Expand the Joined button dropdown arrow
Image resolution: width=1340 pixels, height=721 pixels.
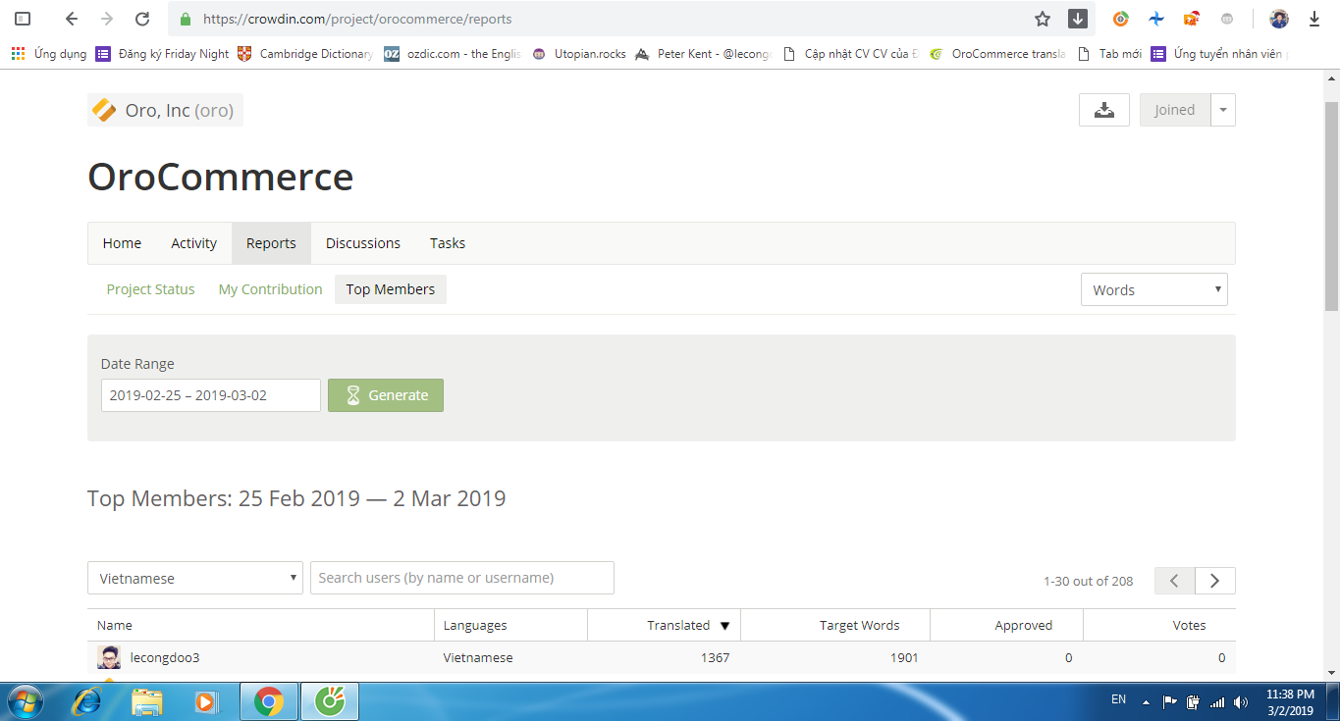click(x=1223, y=110)
